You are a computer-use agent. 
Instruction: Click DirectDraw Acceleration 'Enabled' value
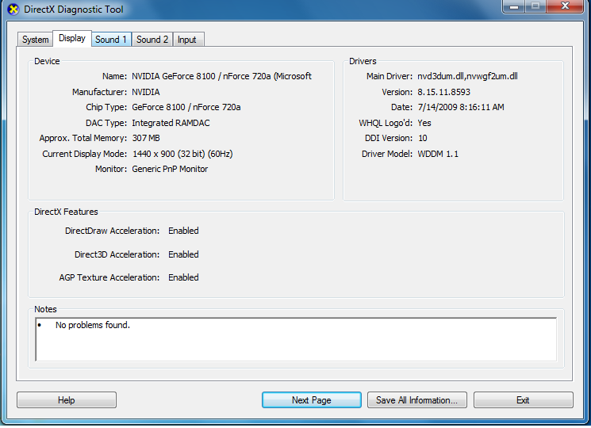pyautogui.click(x=183, y=231)
